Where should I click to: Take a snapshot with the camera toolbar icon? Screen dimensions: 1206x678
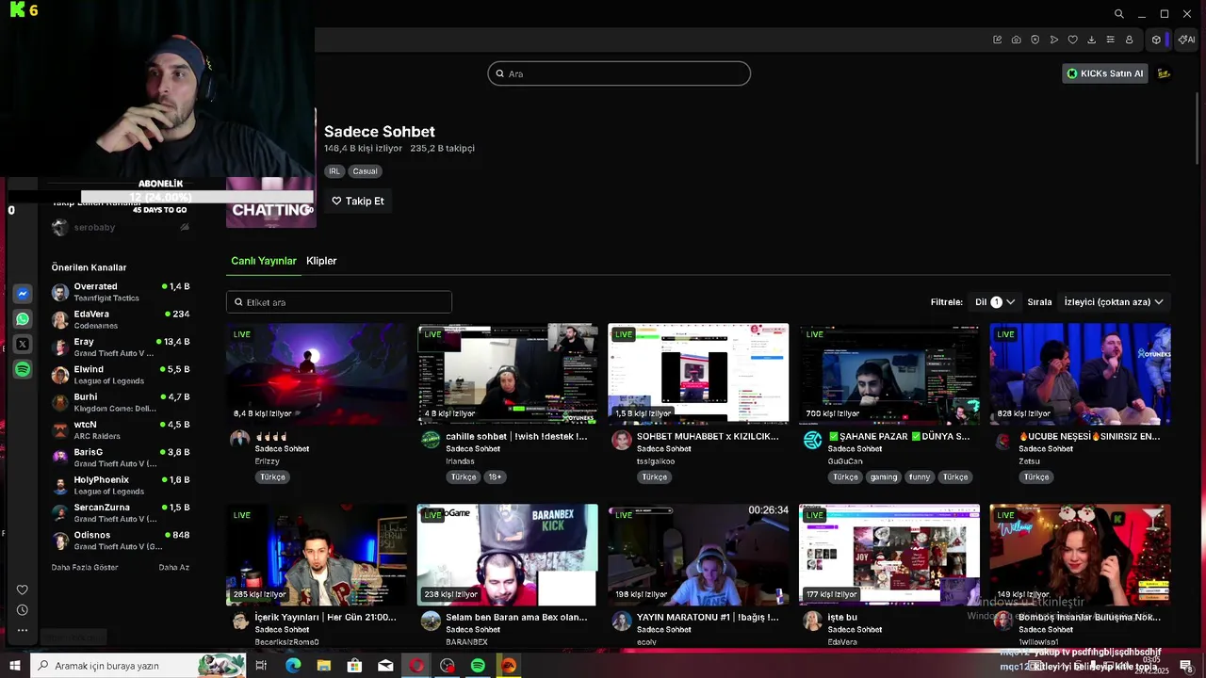[1016, 40]
